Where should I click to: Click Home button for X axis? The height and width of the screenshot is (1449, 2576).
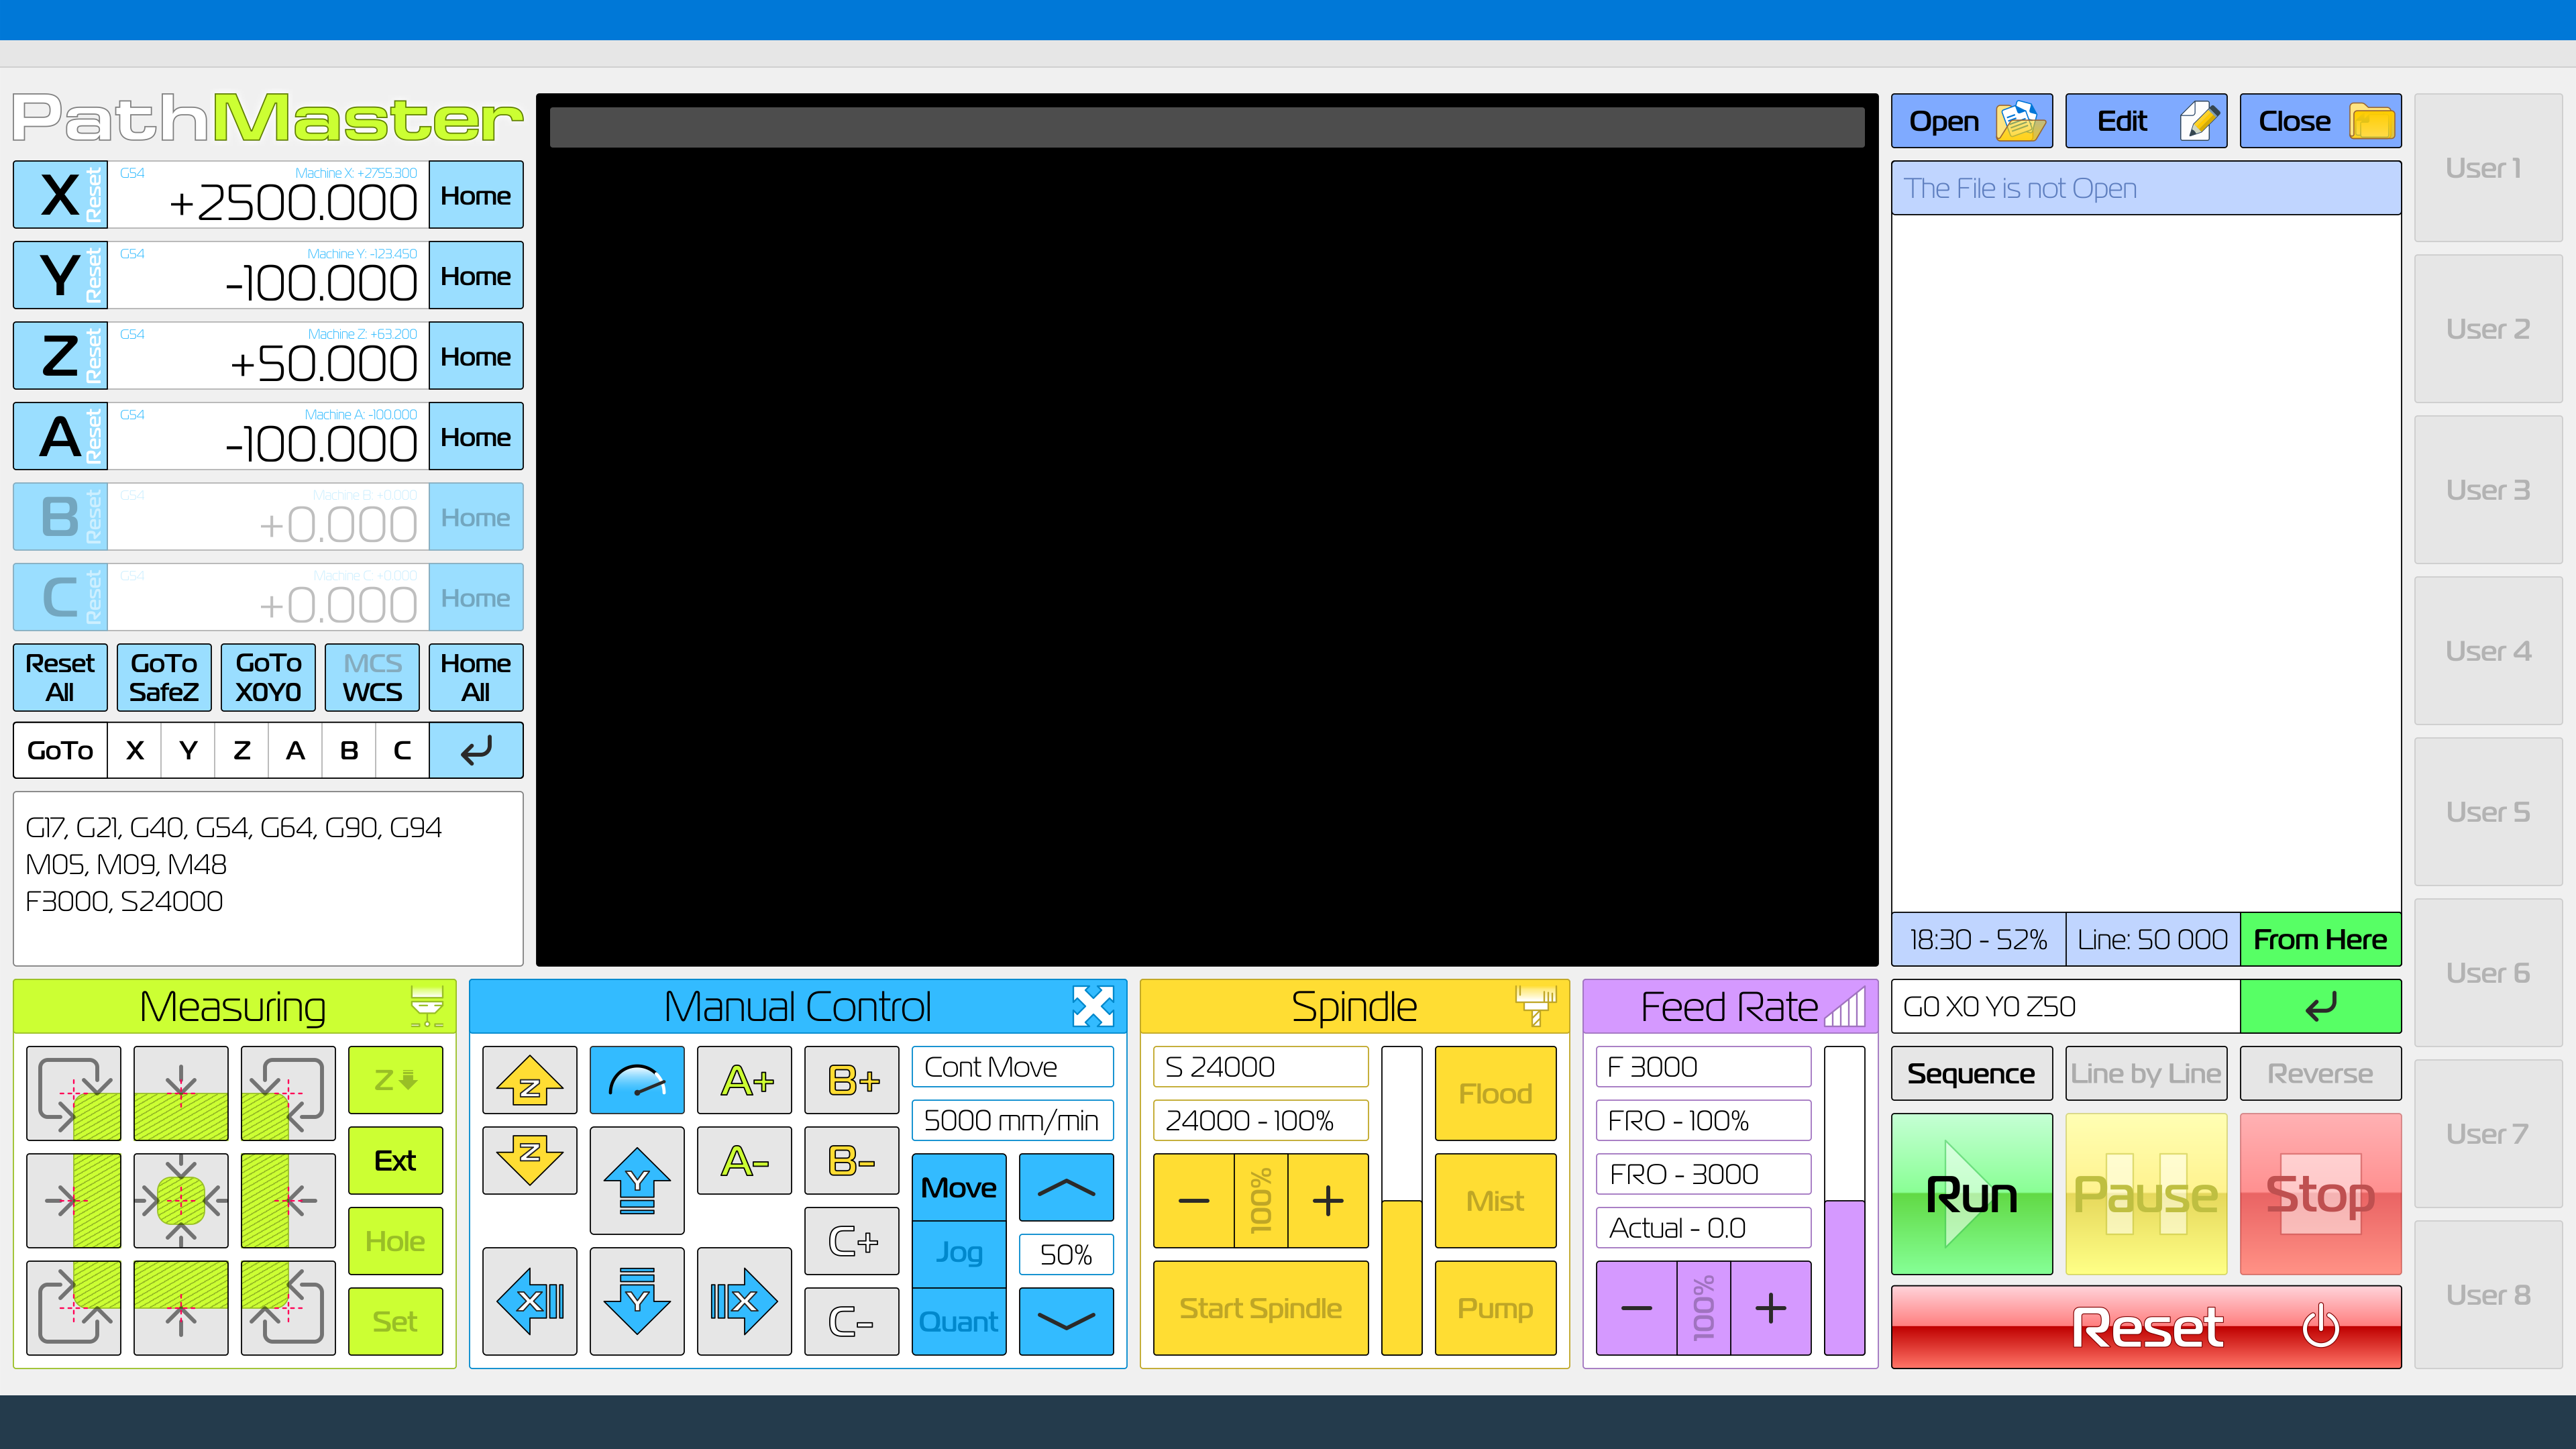[x=475, y=195]
